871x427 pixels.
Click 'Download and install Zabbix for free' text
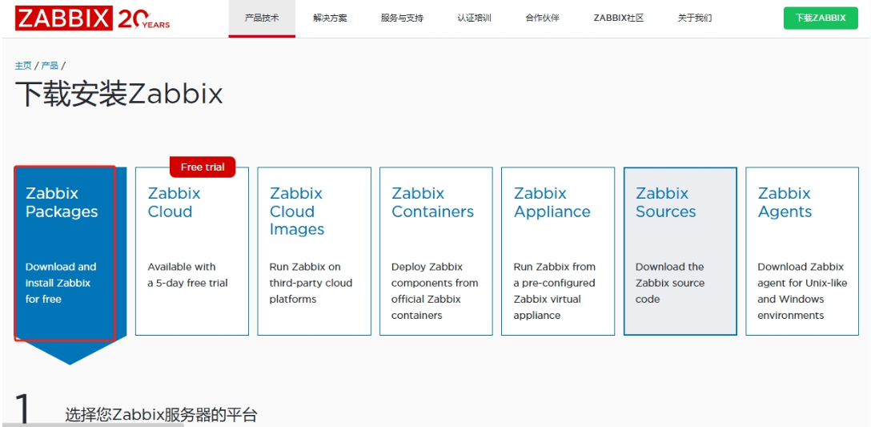coord(61,283)
